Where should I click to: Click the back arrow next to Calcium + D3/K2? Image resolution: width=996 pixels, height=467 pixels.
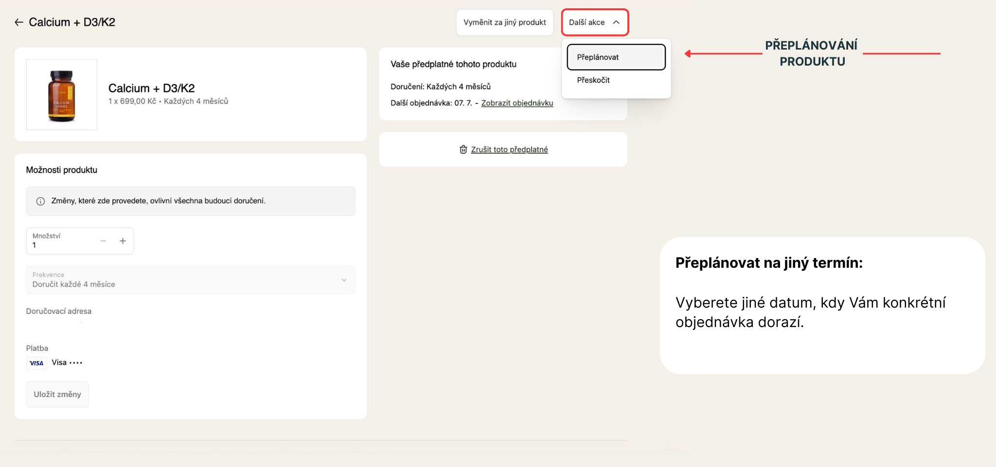pyautogui.click(x=19, y=22)
